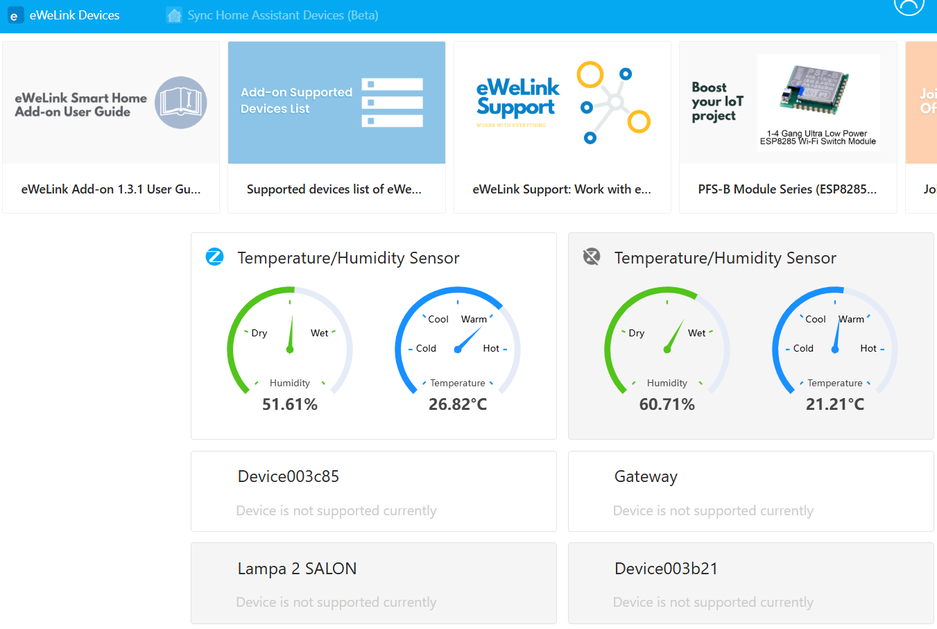Click "Warm" label on the 26.82°C temperature gauge
The height and width of the screenshot is (629, 937).
[x=474, y=319]
